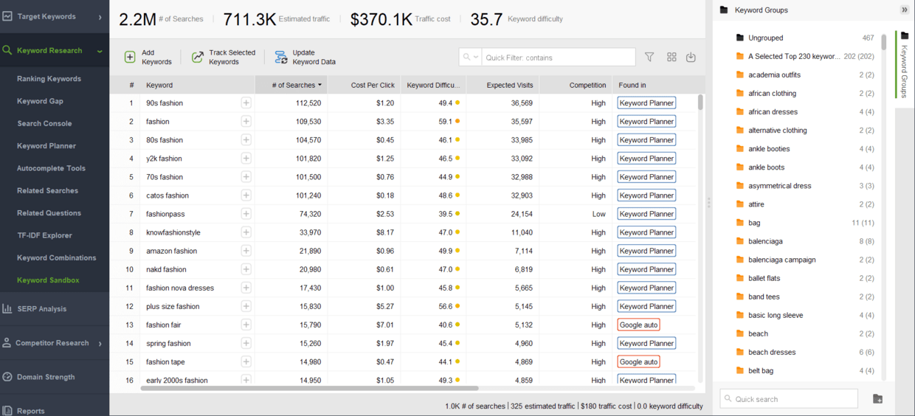Collapse the Keyword Groups panel with double arrow
The image size is (915, 416).
tap(904, 10)
